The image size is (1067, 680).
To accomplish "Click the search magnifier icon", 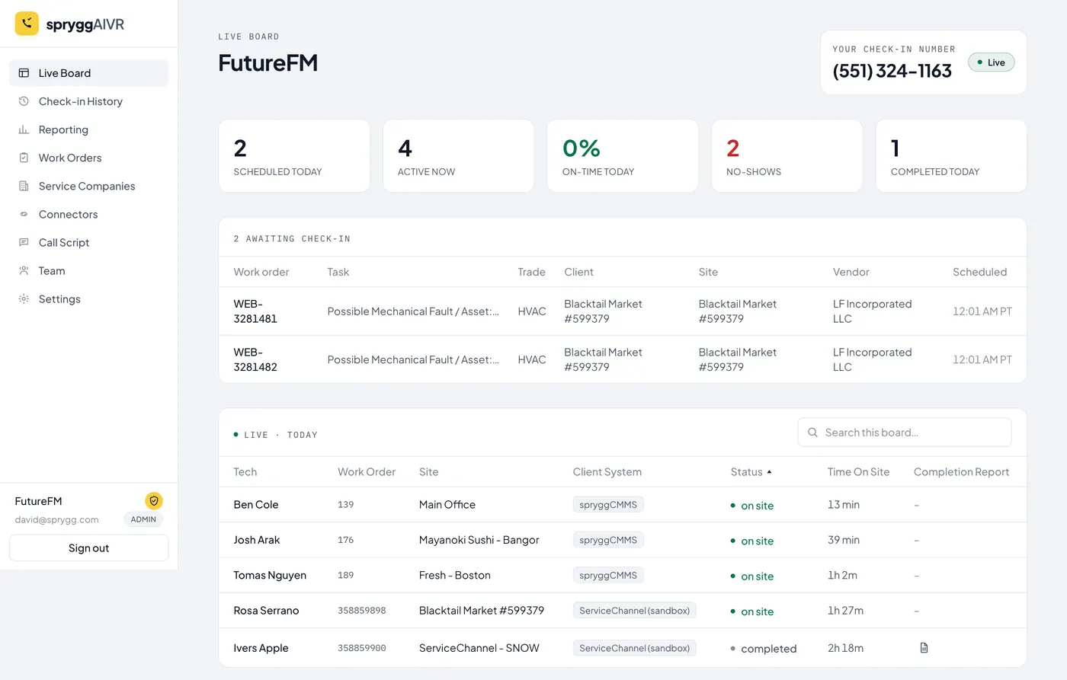I will 812,433.
